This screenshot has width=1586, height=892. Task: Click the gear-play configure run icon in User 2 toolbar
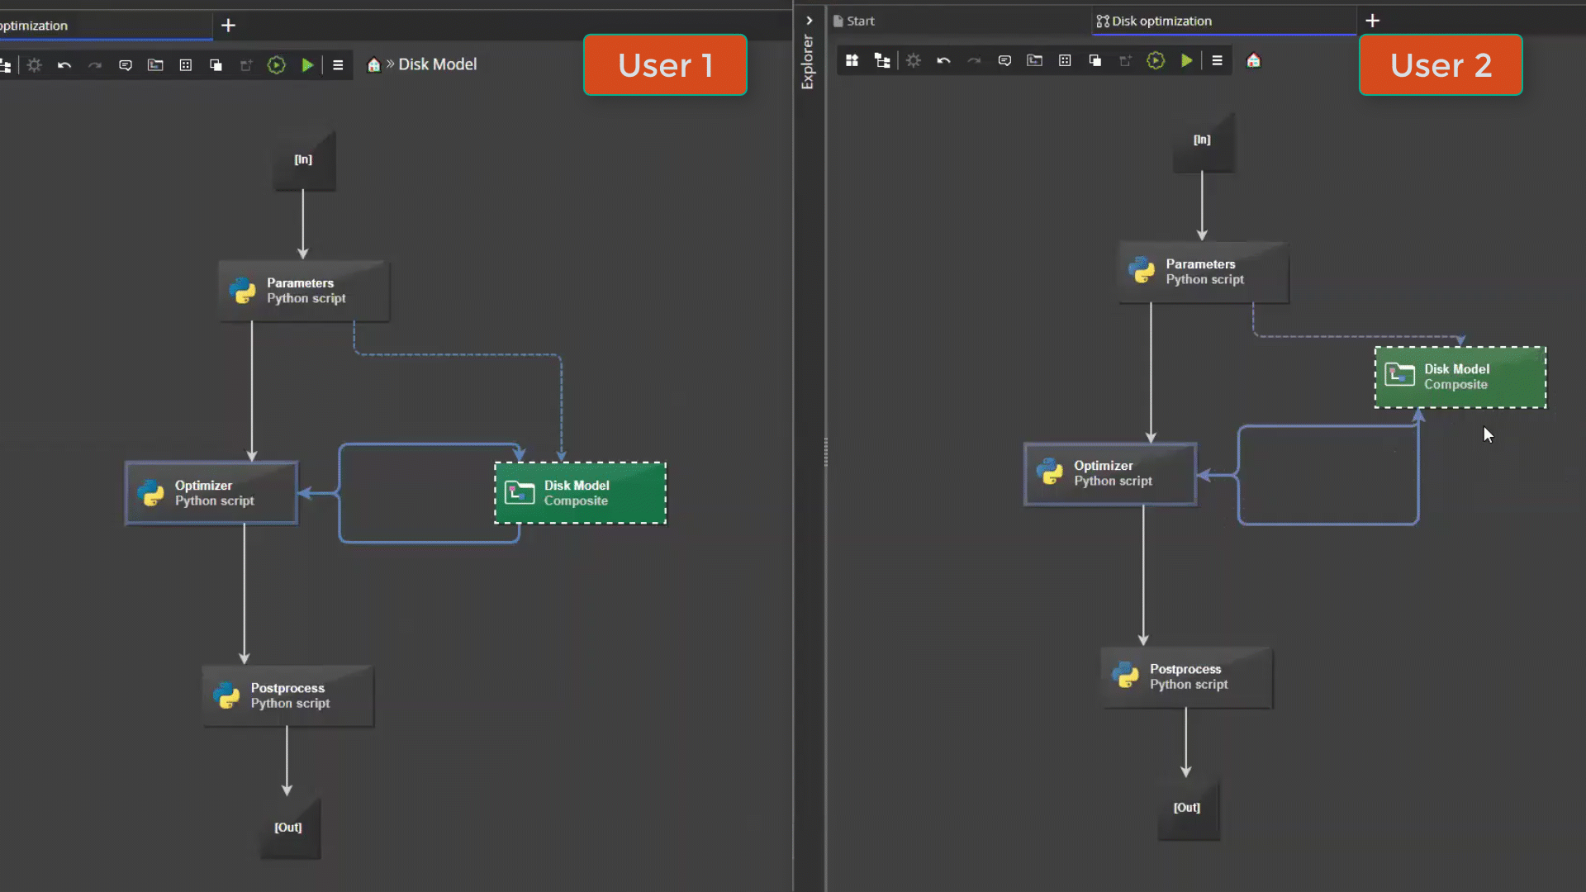click(1156, 60)
